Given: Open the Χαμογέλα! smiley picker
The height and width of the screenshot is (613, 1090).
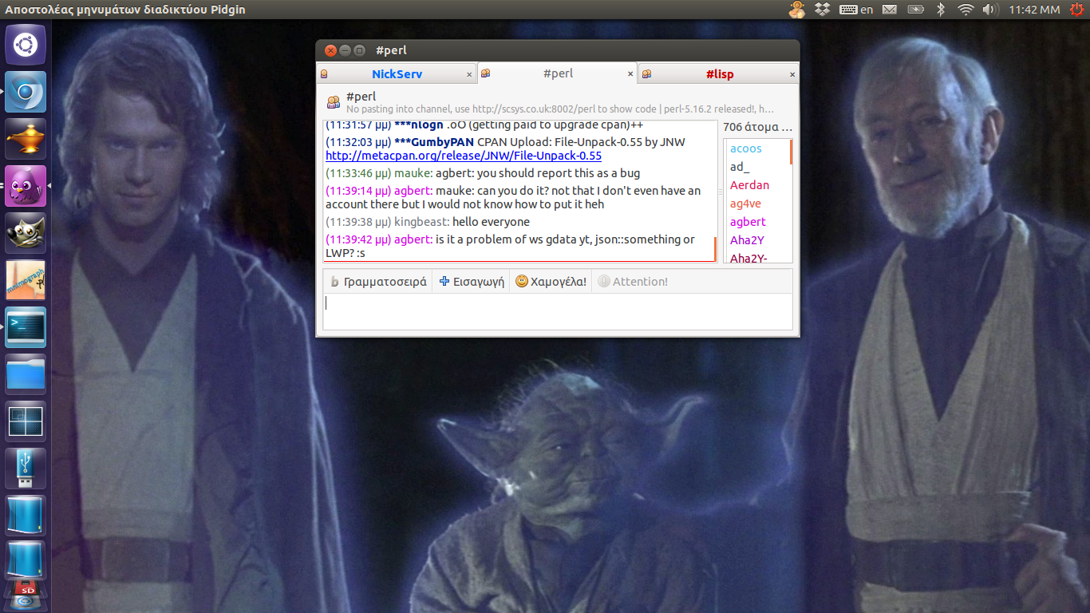Looking at the screenshot, I should pos(551,281).
